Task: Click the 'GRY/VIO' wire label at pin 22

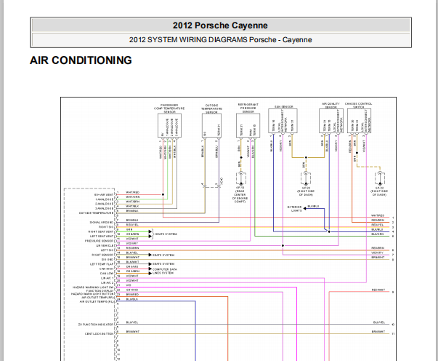Action: 132,290
